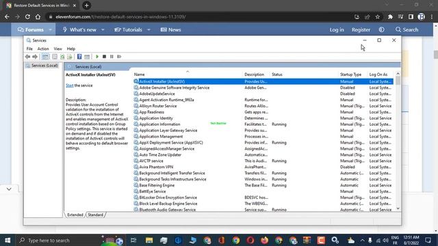Sort by the Description column header
The width and height of the screenshot is (438, 246).
254,74
